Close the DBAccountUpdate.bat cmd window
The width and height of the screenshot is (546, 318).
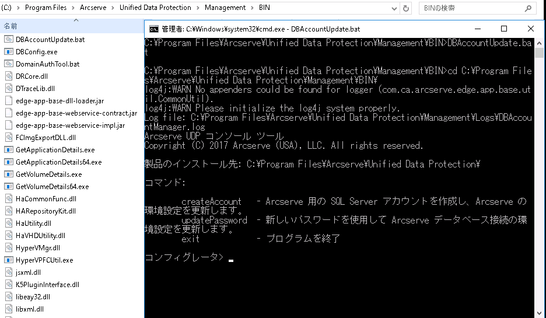tap(531, 29)
